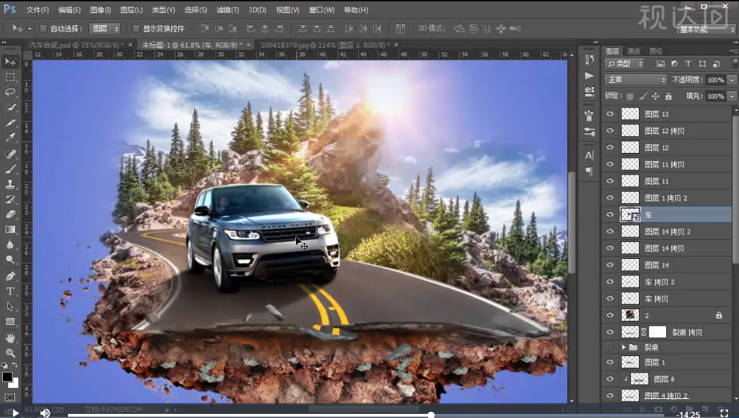Open the 滤镜(T) menu
Image resolution: width=739 pixels, height=418 pixels.
(228, 10)
